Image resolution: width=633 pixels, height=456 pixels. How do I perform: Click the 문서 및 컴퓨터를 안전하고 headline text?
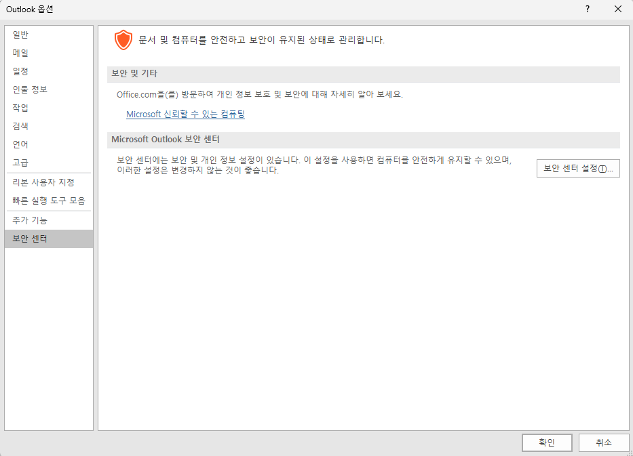point(261,40)
